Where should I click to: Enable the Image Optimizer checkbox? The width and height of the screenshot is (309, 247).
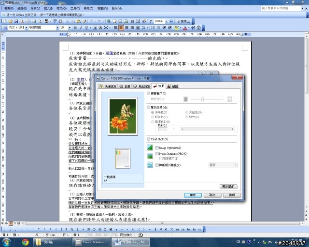(x=157, y=148)
